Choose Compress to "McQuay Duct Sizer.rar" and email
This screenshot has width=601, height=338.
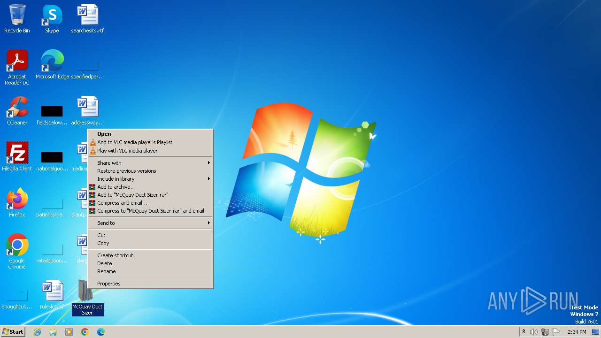[151, 211]
